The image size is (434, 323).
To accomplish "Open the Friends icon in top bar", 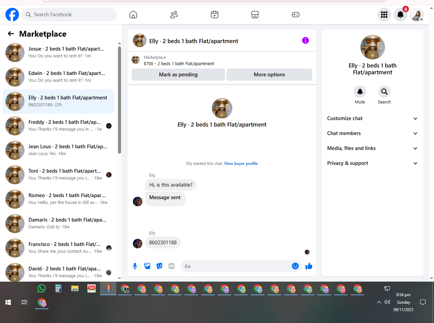I will click(174, 15).
